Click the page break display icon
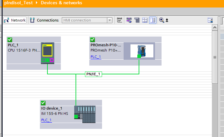 coord(137,20)
